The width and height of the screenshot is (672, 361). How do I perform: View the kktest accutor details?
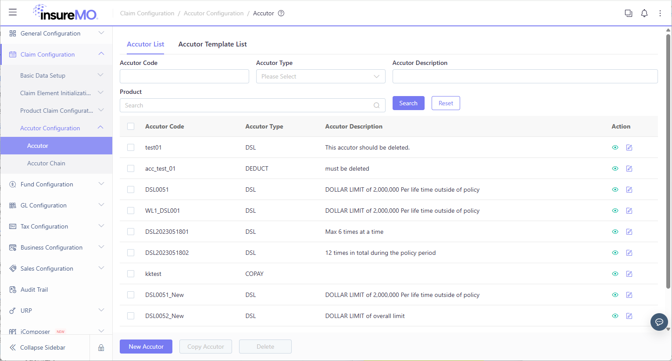click(x=615, y=274)
